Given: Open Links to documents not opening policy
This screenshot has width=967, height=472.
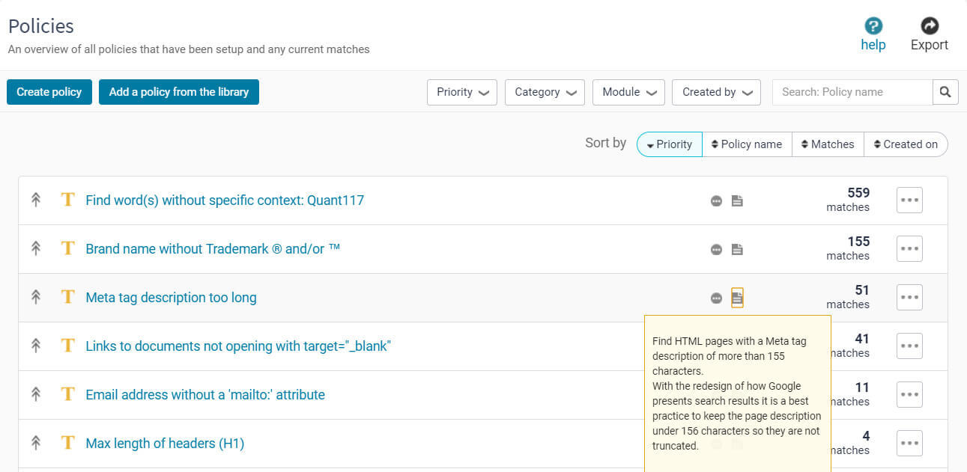Looking at the screenshot, I should pos(238,346).
